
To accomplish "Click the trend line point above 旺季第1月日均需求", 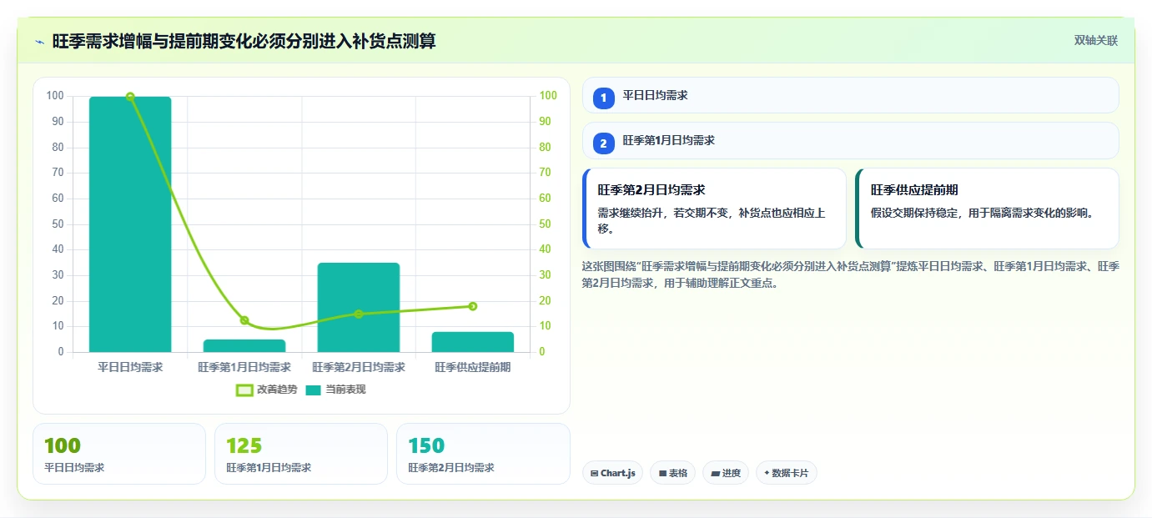I will [x=244, y=320].
